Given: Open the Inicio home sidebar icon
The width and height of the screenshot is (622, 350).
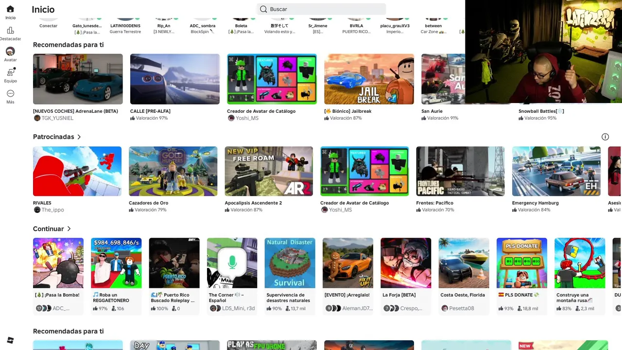Looking at the screenshot, I should tap(10, 9).
